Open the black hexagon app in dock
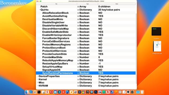Image resolution: width=169 pixels, height=95 pixels. click(x=128, y=92)
